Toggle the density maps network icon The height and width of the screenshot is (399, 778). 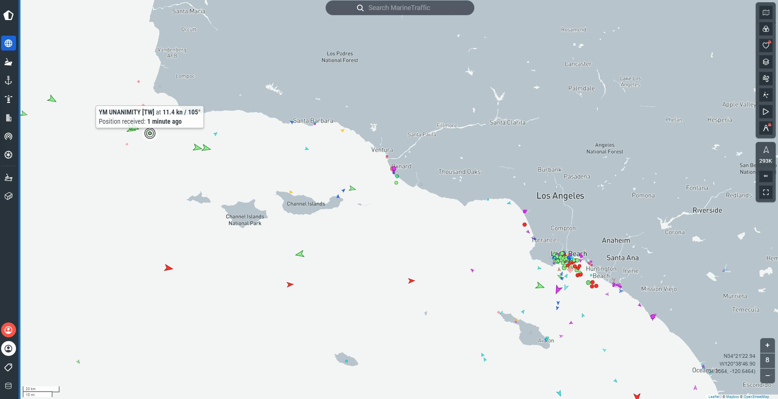click(766, 95)
